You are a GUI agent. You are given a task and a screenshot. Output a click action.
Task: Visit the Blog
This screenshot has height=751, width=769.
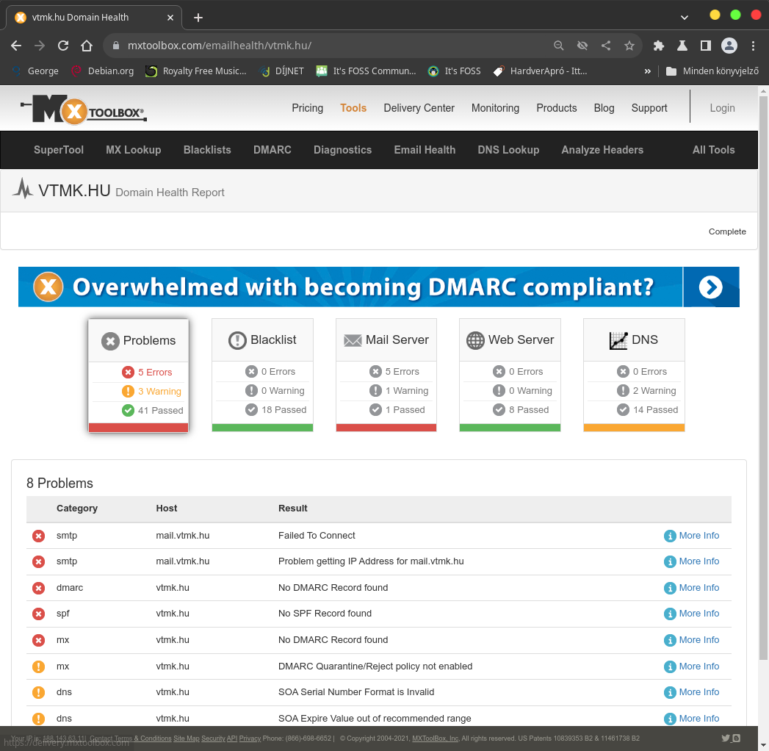click(604, 108)
